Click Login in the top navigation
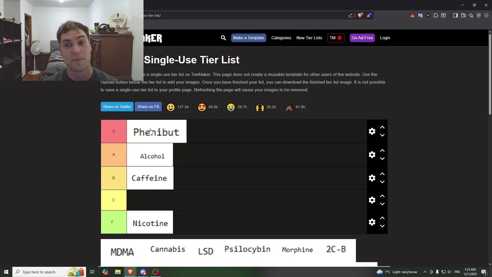The width and height of the screenshot is (492, 277). pos(385,38)
